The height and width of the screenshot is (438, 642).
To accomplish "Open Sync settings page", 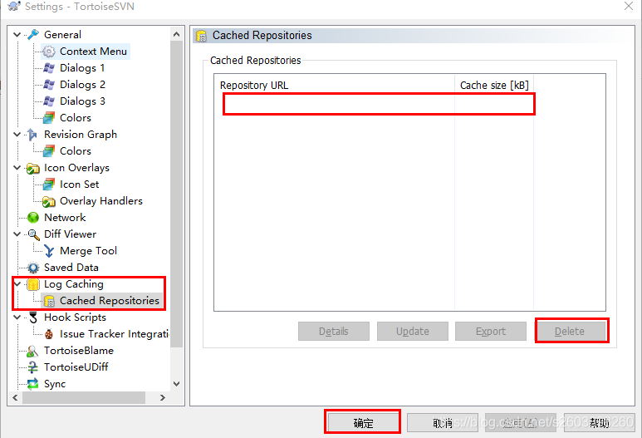I will point(55,384).
